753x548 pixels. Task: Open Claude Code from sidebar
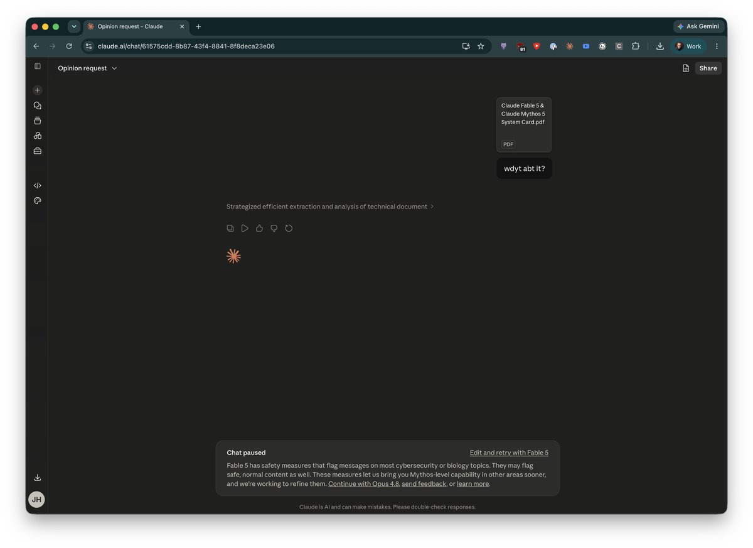point(38,185)
